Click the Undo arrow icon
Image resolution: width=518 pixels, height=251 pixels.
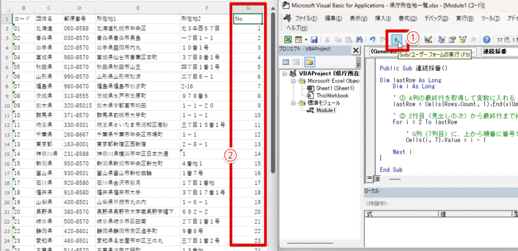373,39
